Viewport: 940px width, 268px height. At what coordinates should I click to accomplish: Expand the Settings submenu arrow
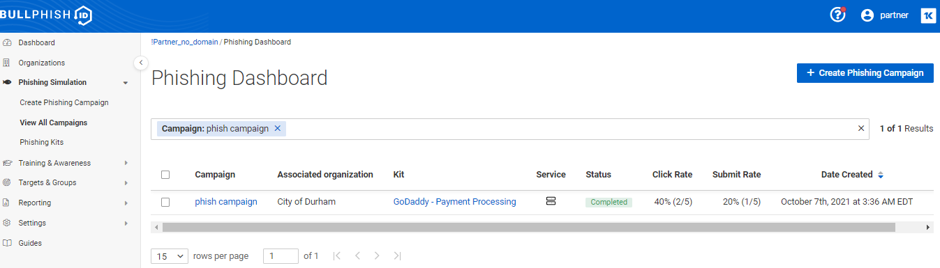pyautogui.click(x=126, y=223)
